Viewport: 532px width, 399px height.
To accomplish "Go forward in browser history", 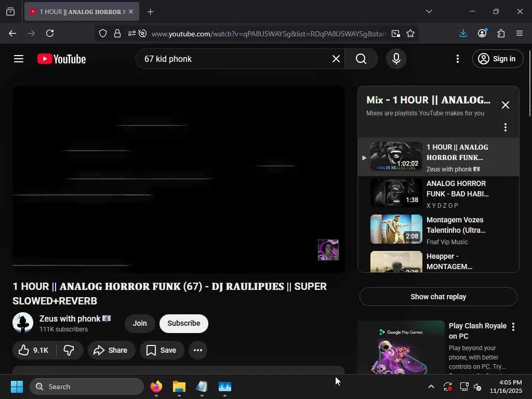I will pos(31,33).
